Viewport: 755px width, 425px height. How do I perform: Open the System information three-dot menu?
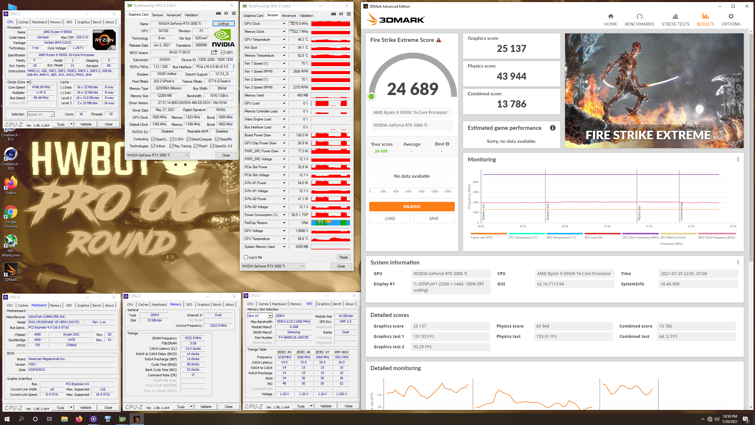click(738, 262)
